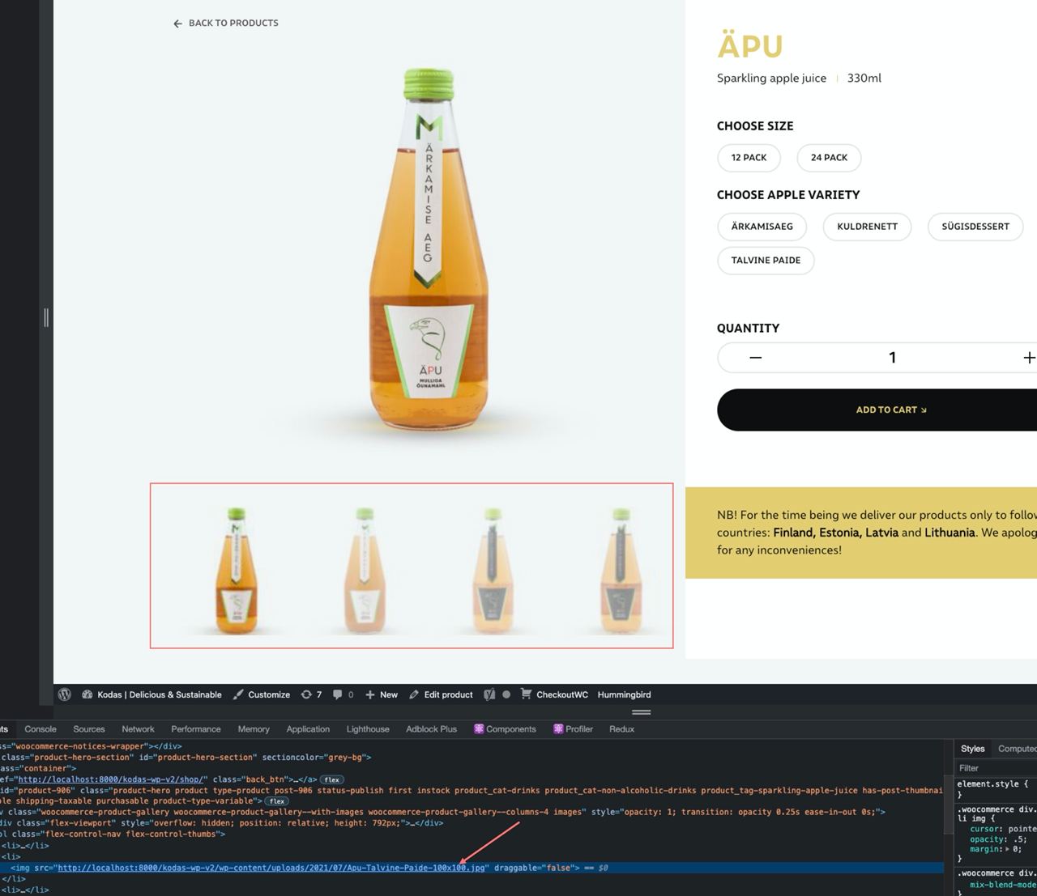The width and height of the screenshot is (1037, 896).
Task: Click the main ÄPU bottle product image
Action: pyautogui.click(x=429, y=251)
